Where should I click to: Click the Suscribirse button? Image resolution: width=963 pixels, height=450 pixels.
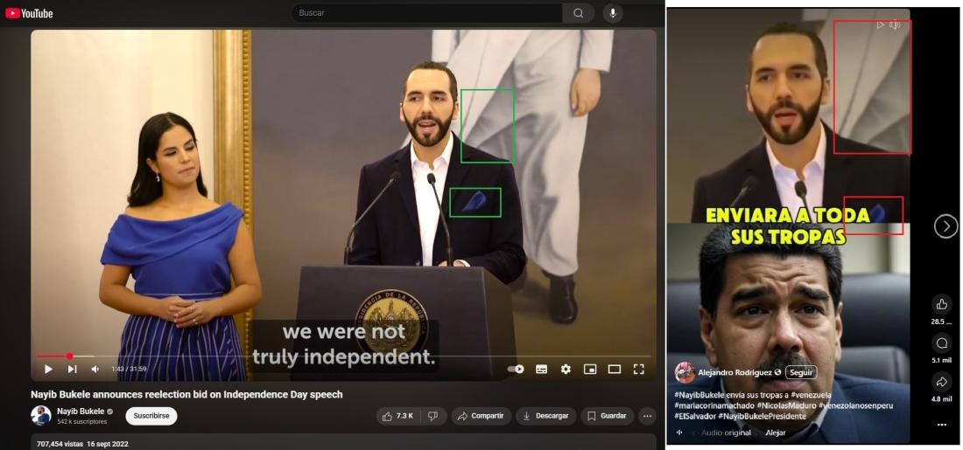[x=151, y=416]
